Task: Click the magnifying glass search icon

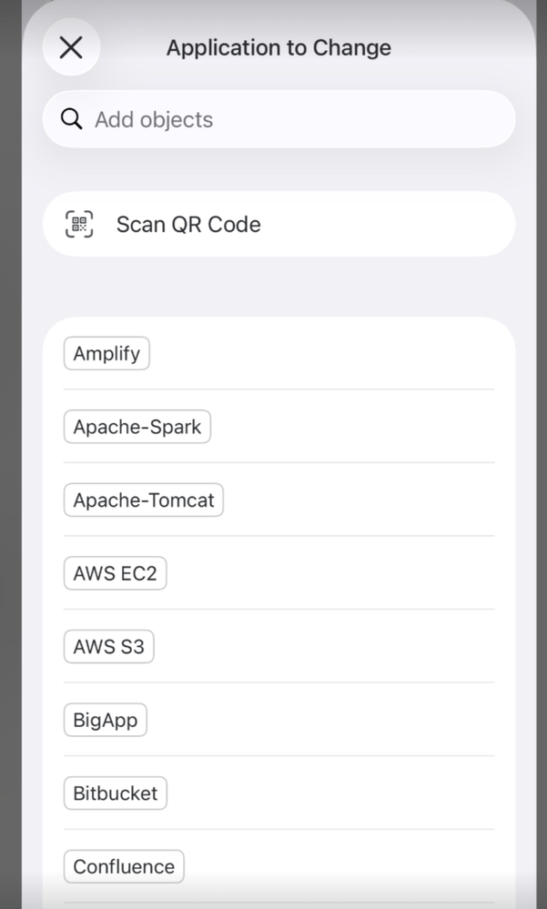Action: pyautogui.click(x=71, y=119)
